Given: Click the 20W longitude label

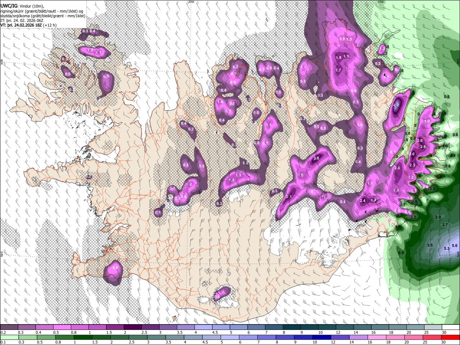Looking at the screenshot, I should (192, 2).
